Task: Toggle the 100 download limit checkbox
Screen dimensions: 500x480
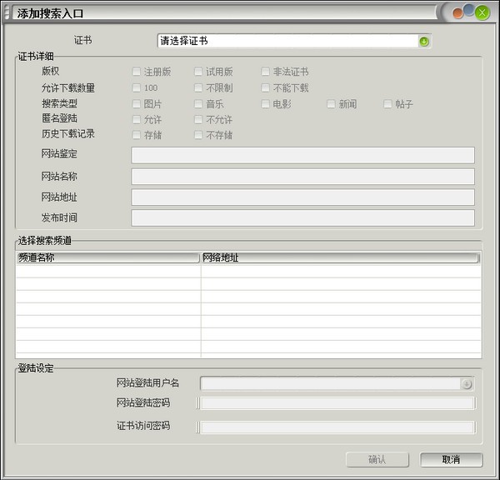Action: click(136, 87)
